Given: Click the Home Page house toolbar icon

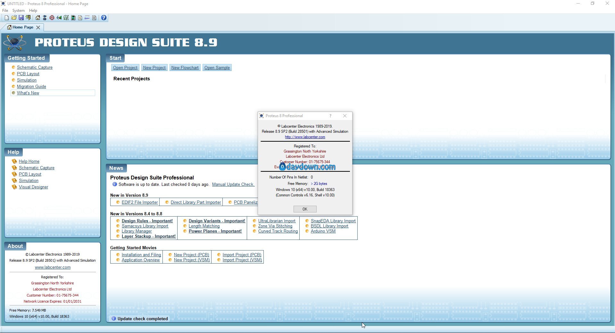Looking at the screenshot, I should (38, 18).
